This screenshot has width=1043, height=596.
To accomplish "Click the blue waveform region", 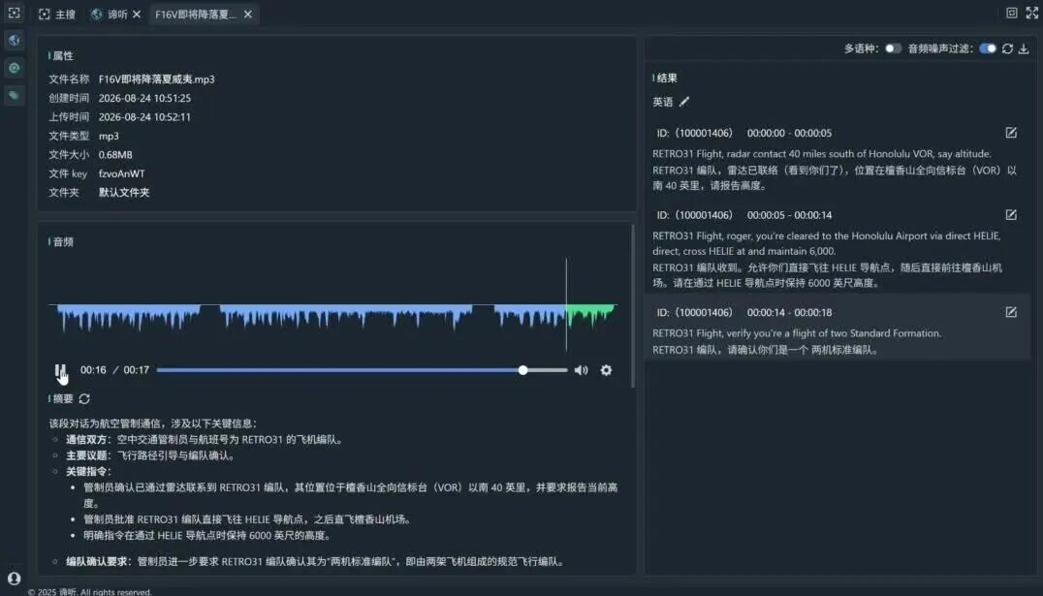I will click(x=313, y=317).
